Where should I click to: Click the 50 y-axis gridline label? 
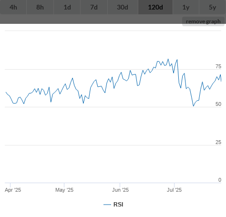[218, 104]
